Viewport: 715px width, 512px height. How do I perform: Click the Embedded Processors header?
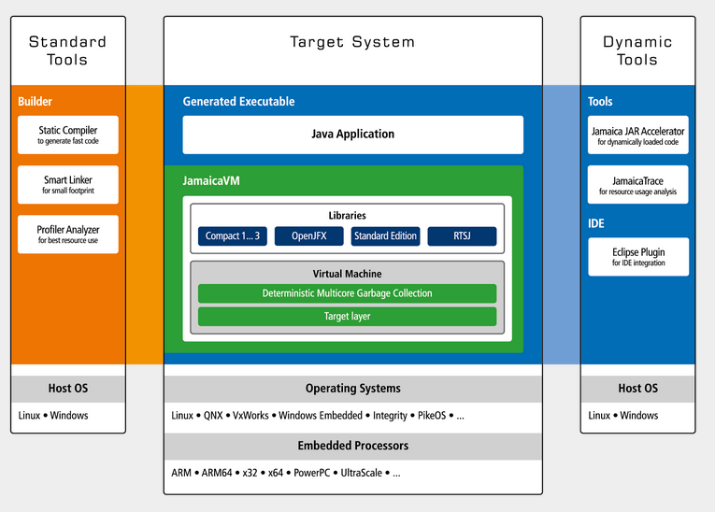(x=353, y=446)
